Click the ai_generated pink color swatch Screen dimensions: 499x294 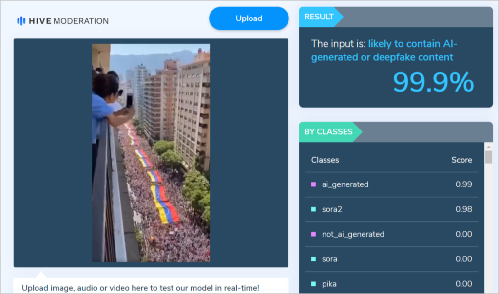tap(313, 184)
